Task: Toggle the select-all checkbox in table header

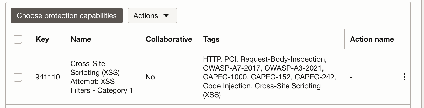Action: point(18,39)
